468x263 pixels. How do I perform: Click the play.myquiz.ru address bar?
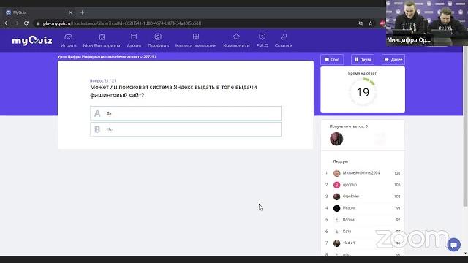point(194,23)
